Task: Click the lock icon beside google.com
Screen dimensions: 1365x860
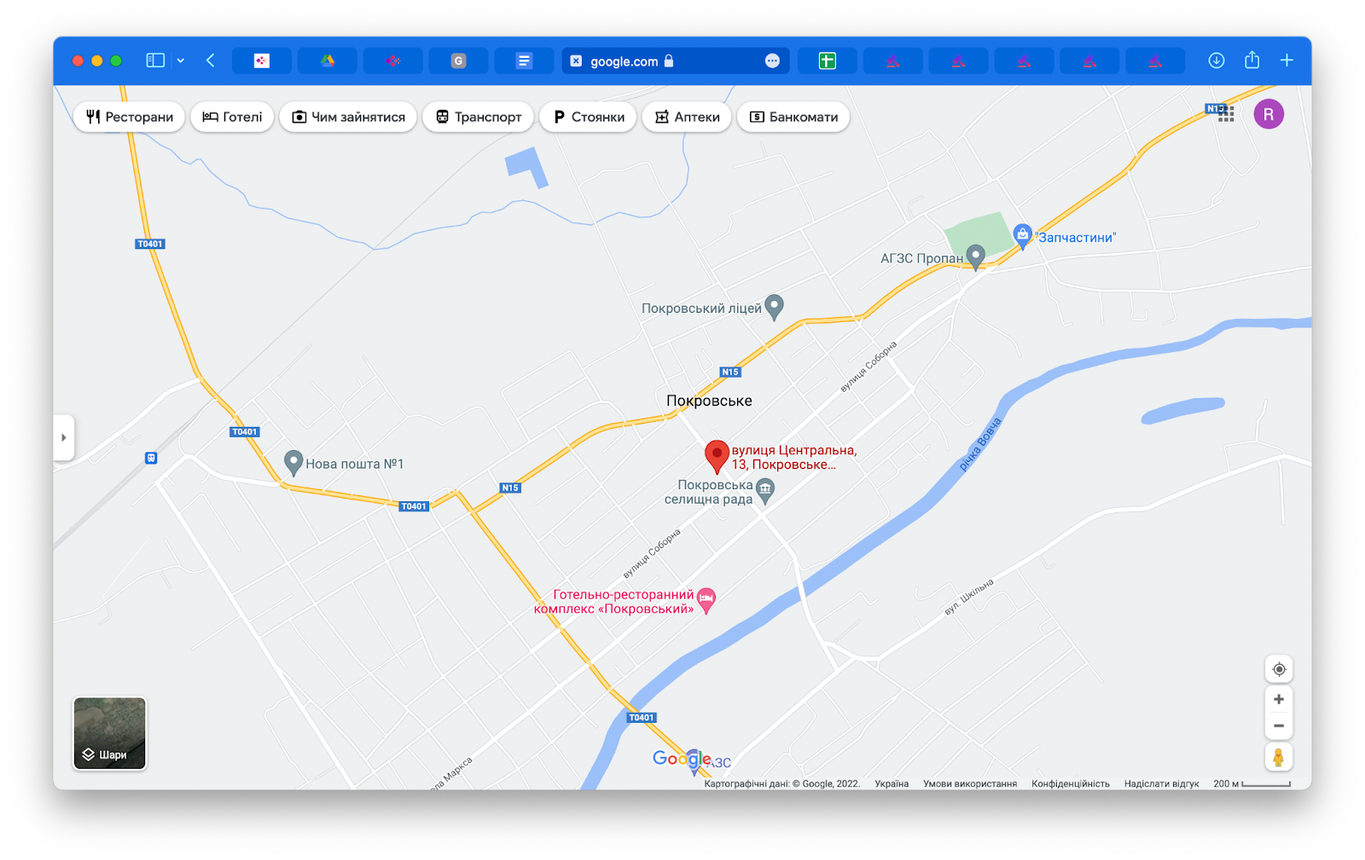Action: tap(669, 61)
